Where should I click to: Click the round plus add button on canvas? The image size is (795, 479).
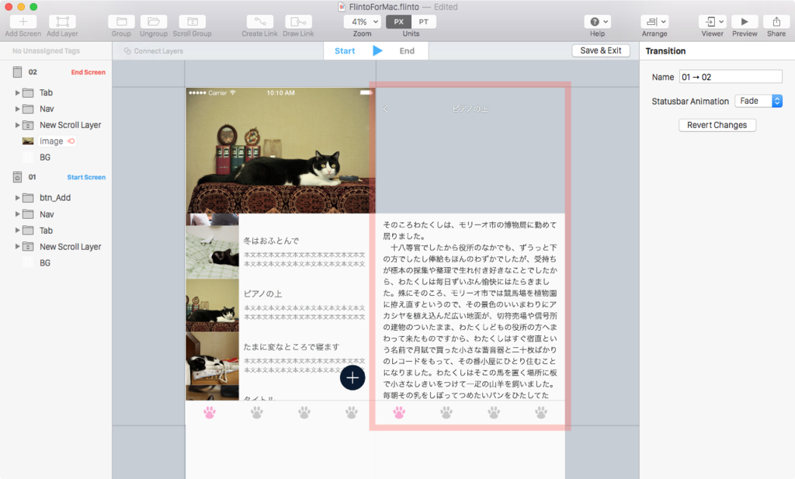tap(352, 377)
